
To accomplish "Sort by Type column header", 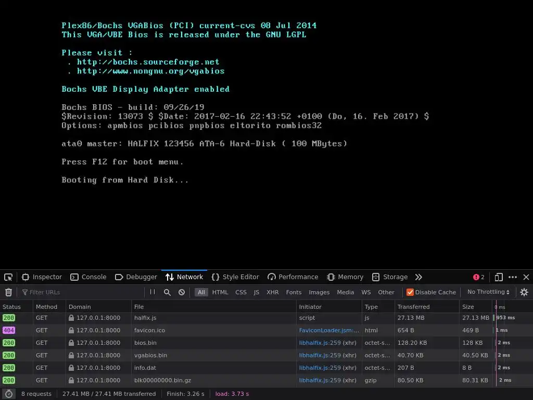I will 378,307.
